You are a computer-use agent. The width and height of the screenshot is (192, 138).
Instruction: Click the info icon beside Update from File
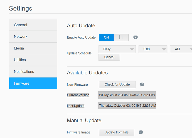[x=141, y=132]
